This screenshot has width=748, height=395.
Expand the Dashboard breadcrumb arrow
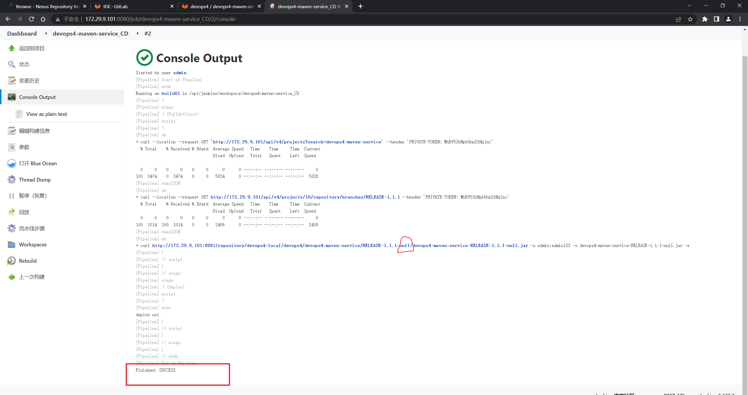coord(46,34)
